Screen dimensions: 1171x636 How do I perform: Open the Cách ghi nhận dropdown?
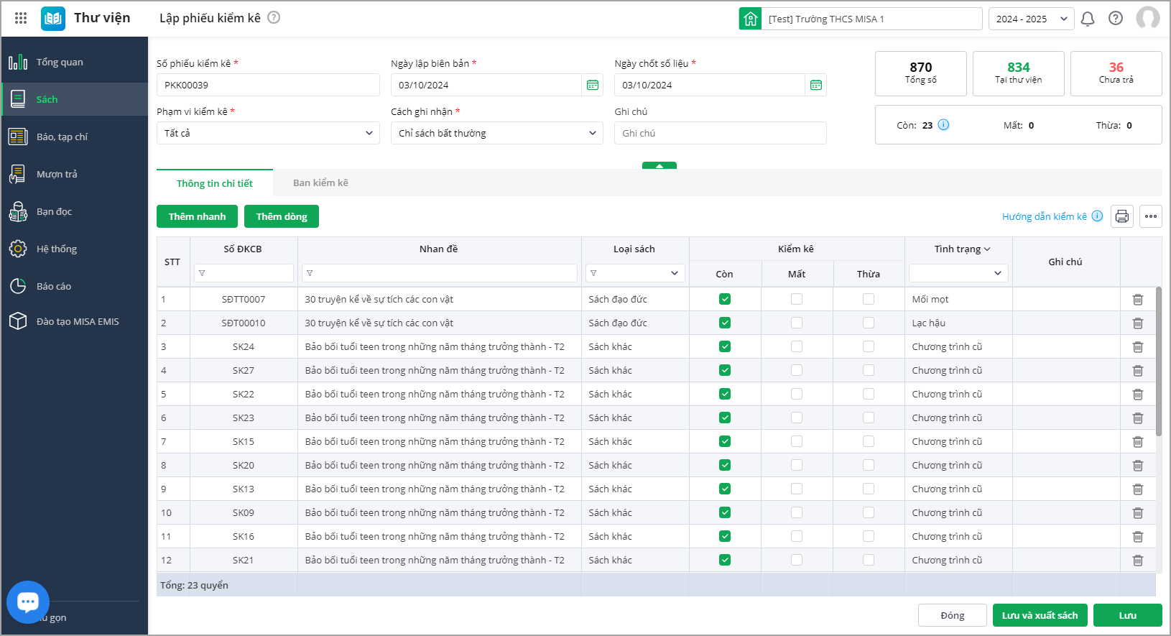(x=496, y=133)
